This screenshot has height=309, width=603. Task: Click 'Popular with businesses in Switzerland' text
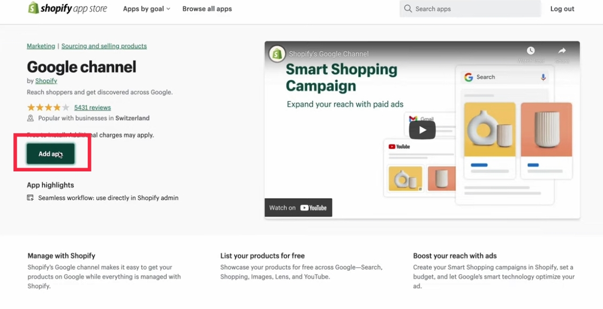coord(94,118)
